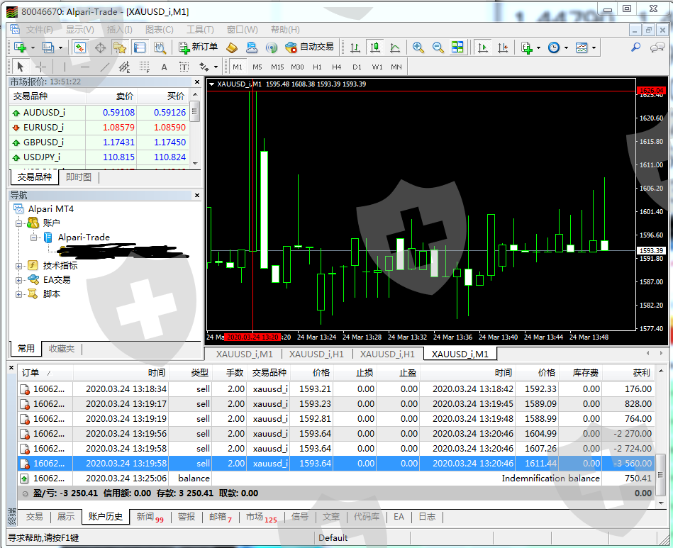
Task: Close the 市场报价 market watch panel
Action: [196, 82]
